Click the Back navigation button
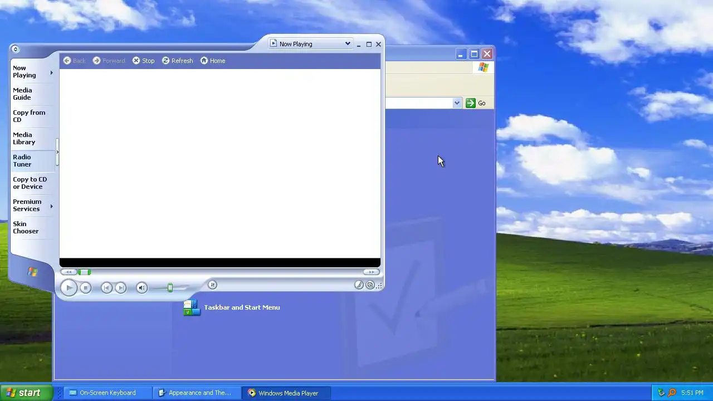Image resolution: width=713 pixels, height=401 pixels. [75, 61]
